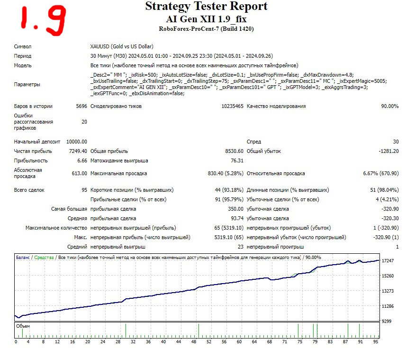This screenshot has height=348, width=406.
Task: Click the Всего сделок value 95
Action: point(84,190)
